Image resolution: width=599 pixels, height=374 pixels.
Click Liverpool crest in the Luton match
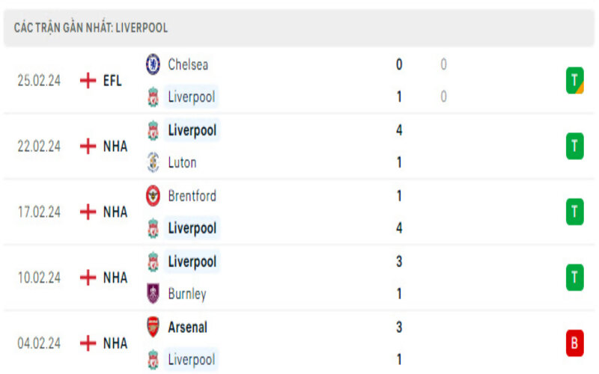click(x=153, y=130)
